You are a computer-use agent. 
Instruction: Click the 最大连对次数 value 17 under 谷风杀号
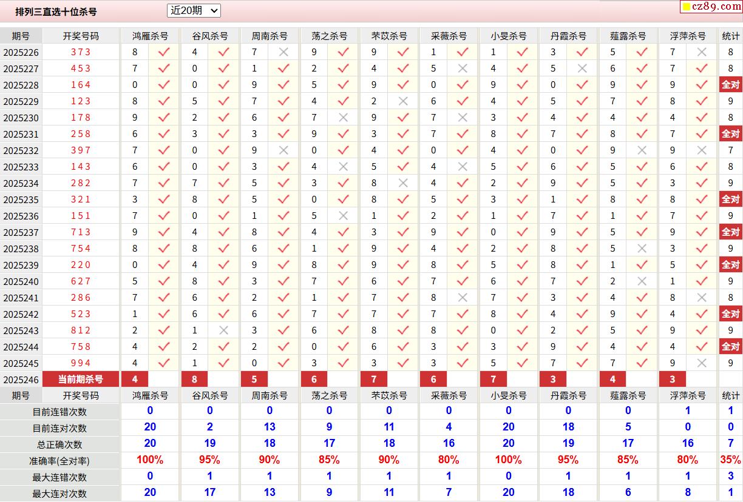click(x=209, y=493)
